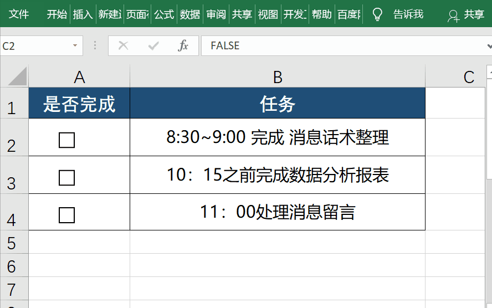Click the 任务 header cell

[x=278, y=103]
